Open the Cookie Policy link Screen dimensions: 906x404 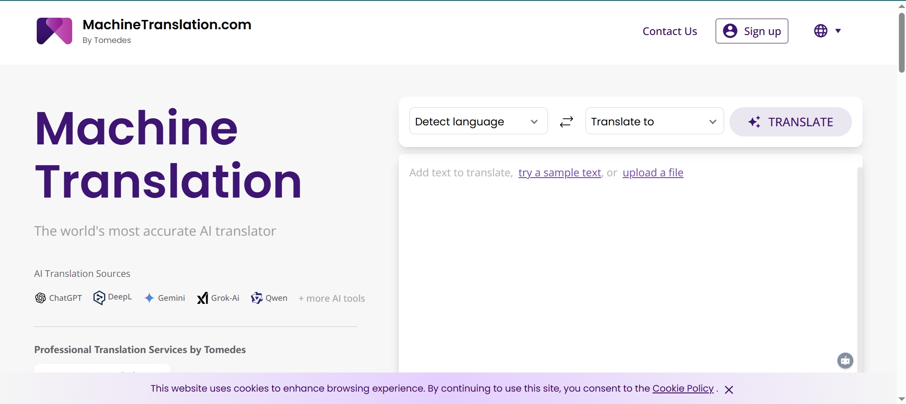pyautogui.click(x=683, y=388)
